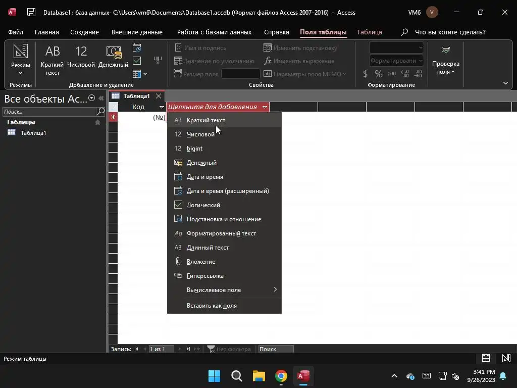Choose Краткий текст in the dropdown menu
This screenshot has height=388, width=517.
click(224, 120)
